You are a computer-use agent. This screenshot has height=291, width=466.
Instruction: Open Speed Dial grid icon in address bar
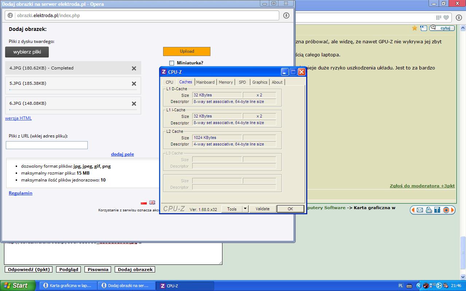439,17
